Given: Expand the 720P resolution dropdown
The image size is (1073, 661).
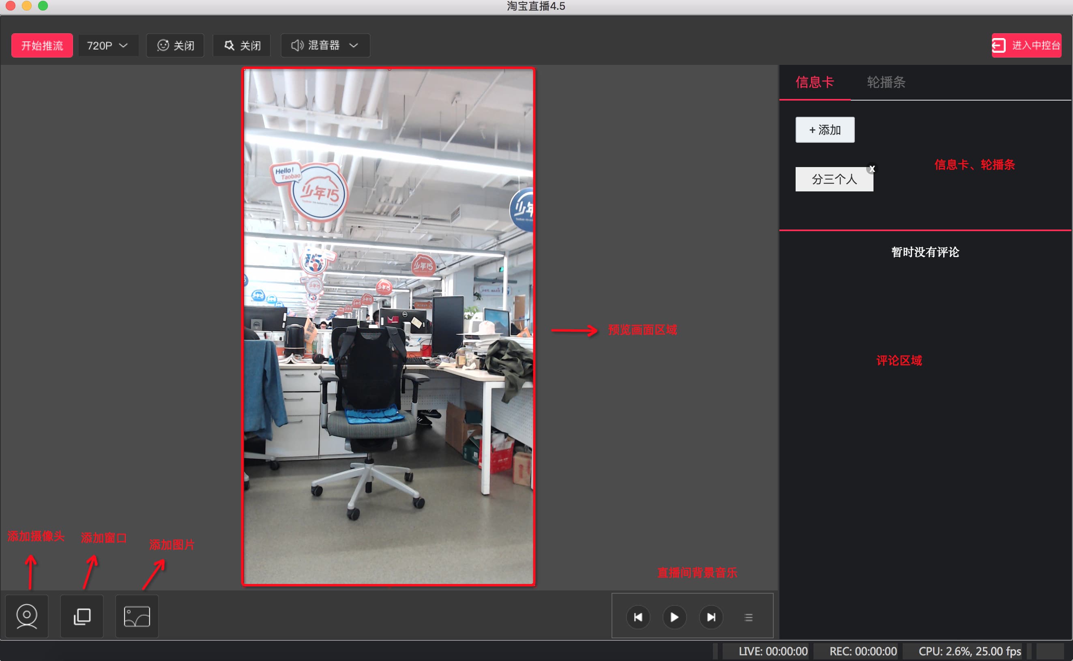Looking at the screenshot, I should 107,45.
